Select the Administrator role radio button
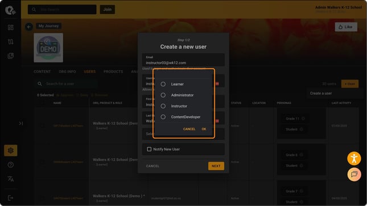The image size is (367, 206). (163, 95)
